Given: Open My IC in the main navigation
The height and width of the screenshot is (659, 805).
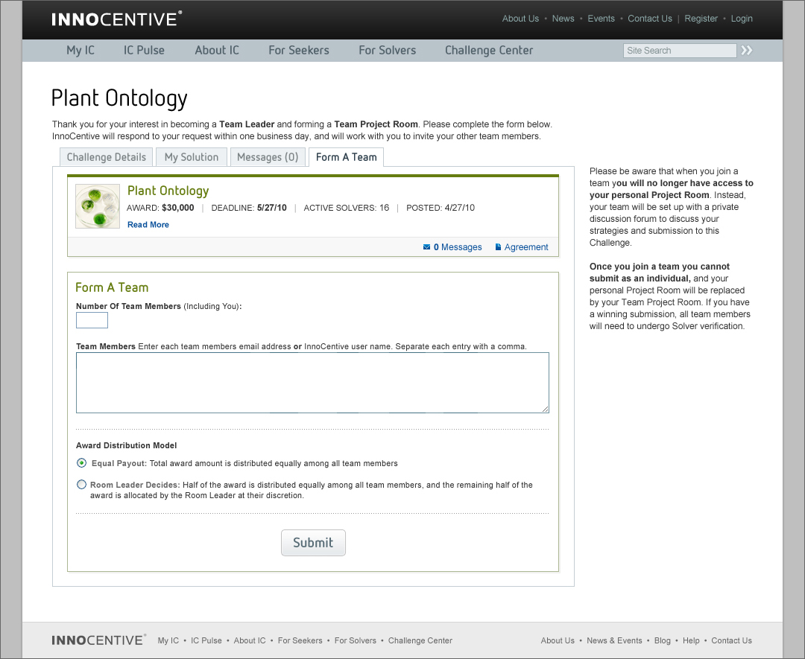Looking at the screenshot, I should click(x=80, y=50).
